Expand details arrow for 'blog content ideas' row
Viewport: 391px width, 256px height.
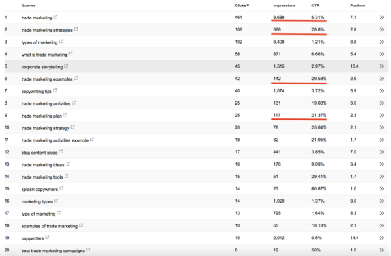(382, 152)
